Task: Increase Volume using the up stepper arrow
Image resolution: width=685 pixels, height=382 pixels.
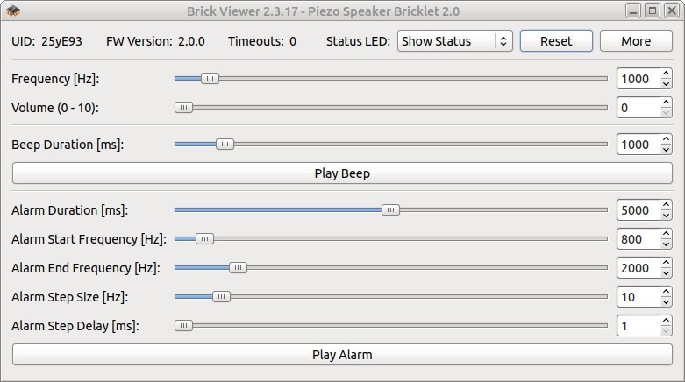Action: (x=666, y=103)
